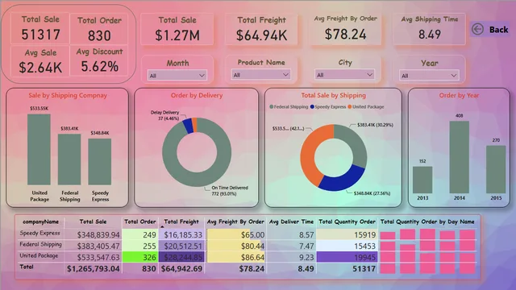Click the Total Sale 51317 card
516x290 pixels.
40,28
